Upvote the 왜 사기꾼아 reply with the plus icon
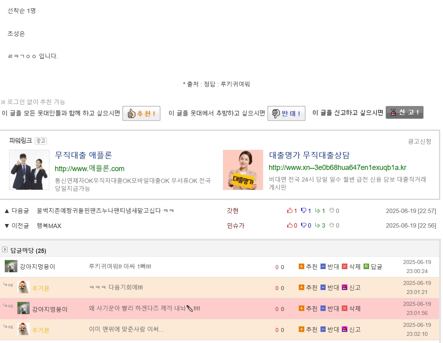 302,308
